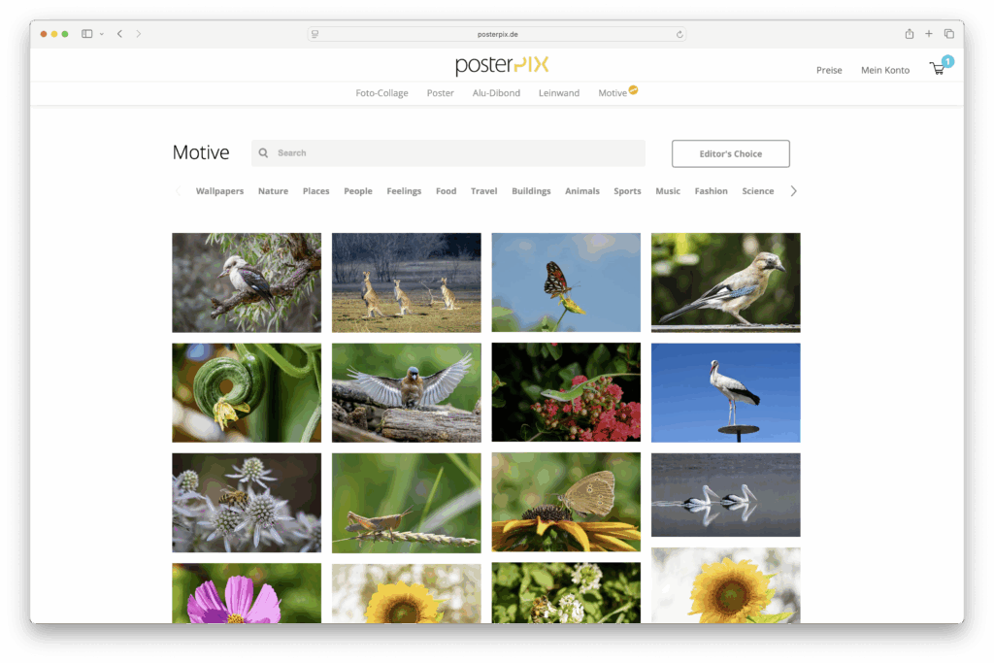The width and height of the screenshot is (994, 663).
Task: Select the Feelings category
Action: pos(404,191)
